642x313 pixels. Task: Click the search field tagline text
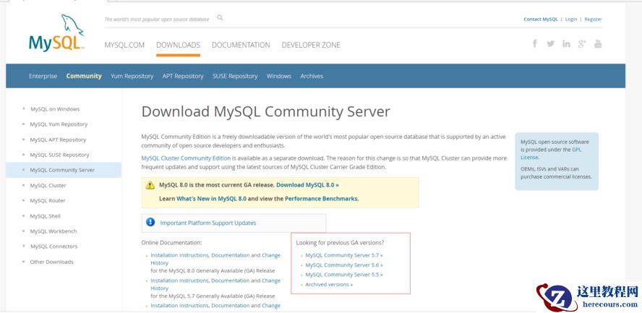[x=157, y=20]
